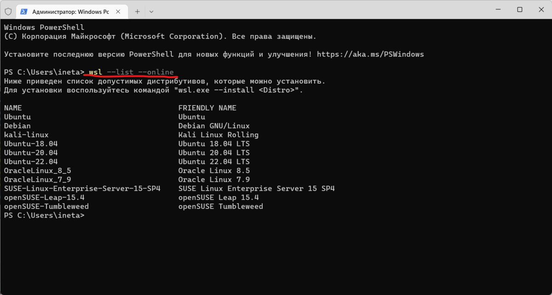The width and height of the screenshot is (552, 295).
Task: Select the NAME column header text
Action: [12, 107]
